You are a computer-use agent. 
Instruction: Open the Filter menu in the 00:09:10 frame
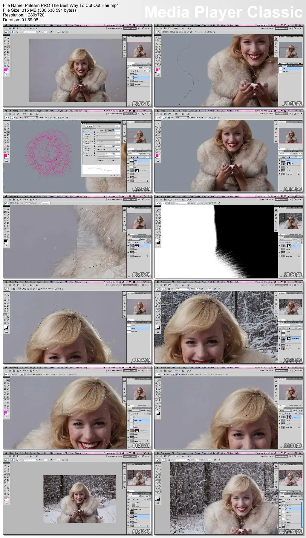(52, 25)
